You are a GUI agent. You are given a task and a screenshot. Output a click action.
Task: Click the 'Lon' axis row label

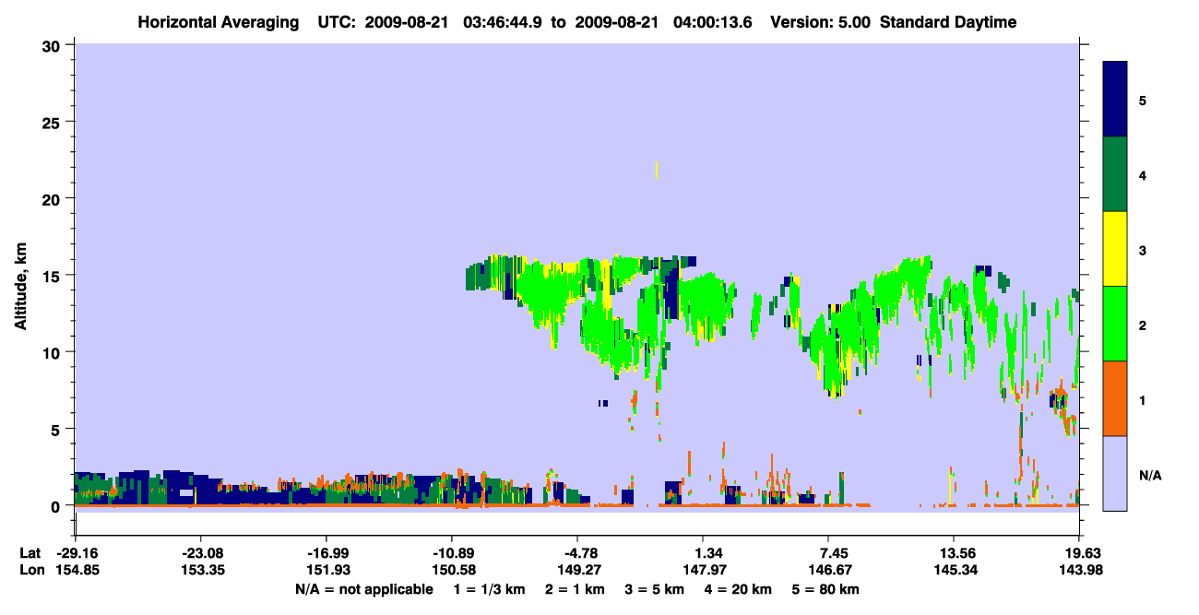(30, 570)
